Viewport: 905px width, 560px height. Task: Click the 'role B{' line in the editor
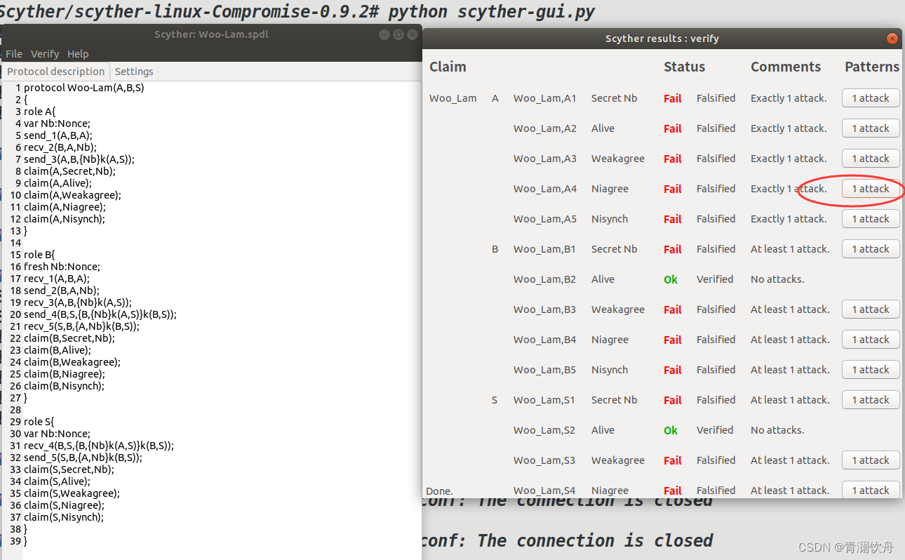(39, 255)
